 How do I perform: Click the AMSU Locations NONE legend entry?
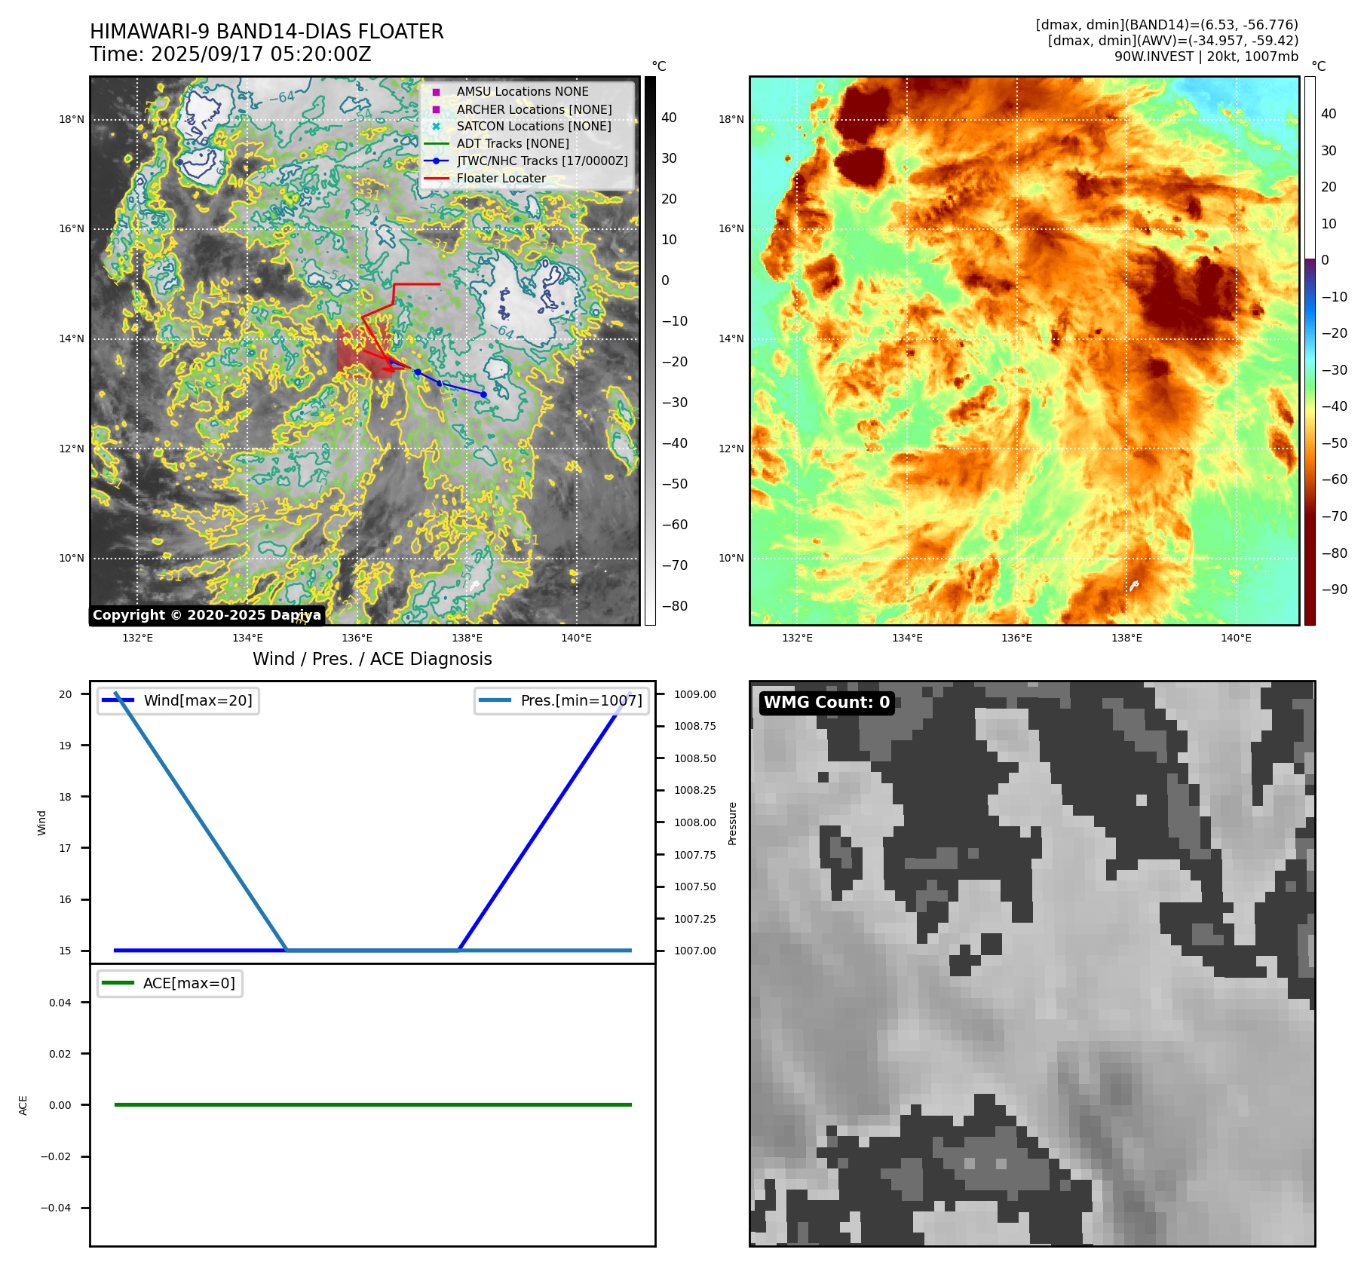click(x=523, y=91)
